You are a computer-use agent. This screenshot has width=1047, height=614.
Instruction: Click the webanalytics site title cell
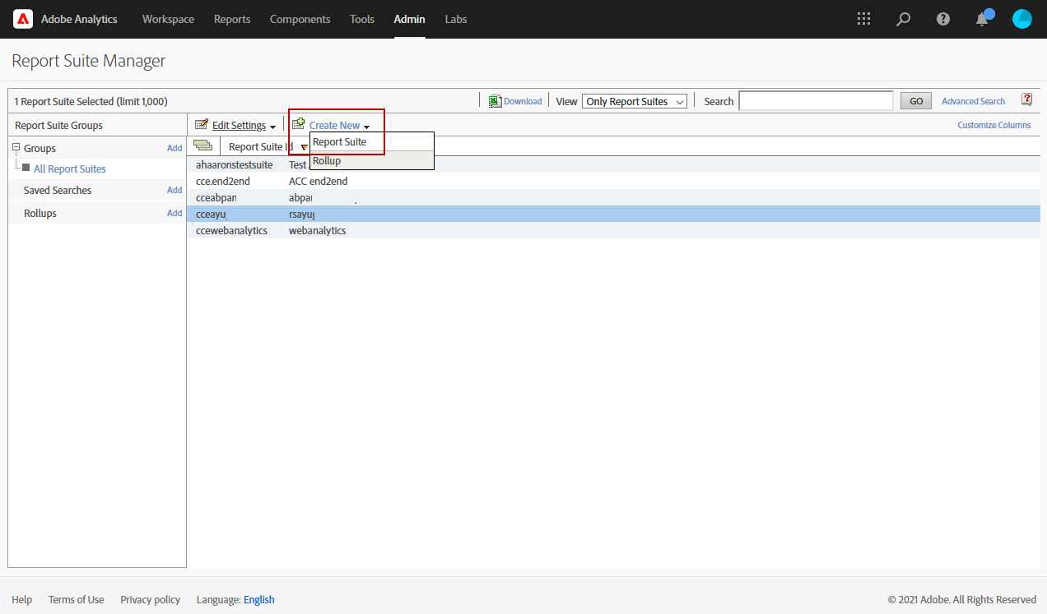click(317, 230)
